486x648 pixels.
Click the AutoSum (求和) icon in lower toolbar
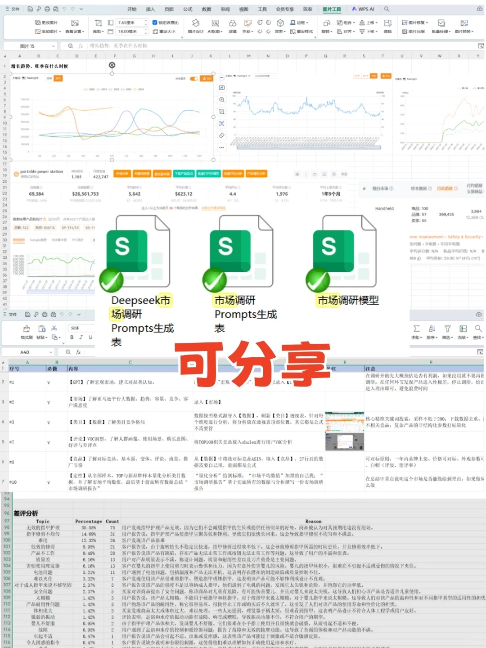pos(417,330)
